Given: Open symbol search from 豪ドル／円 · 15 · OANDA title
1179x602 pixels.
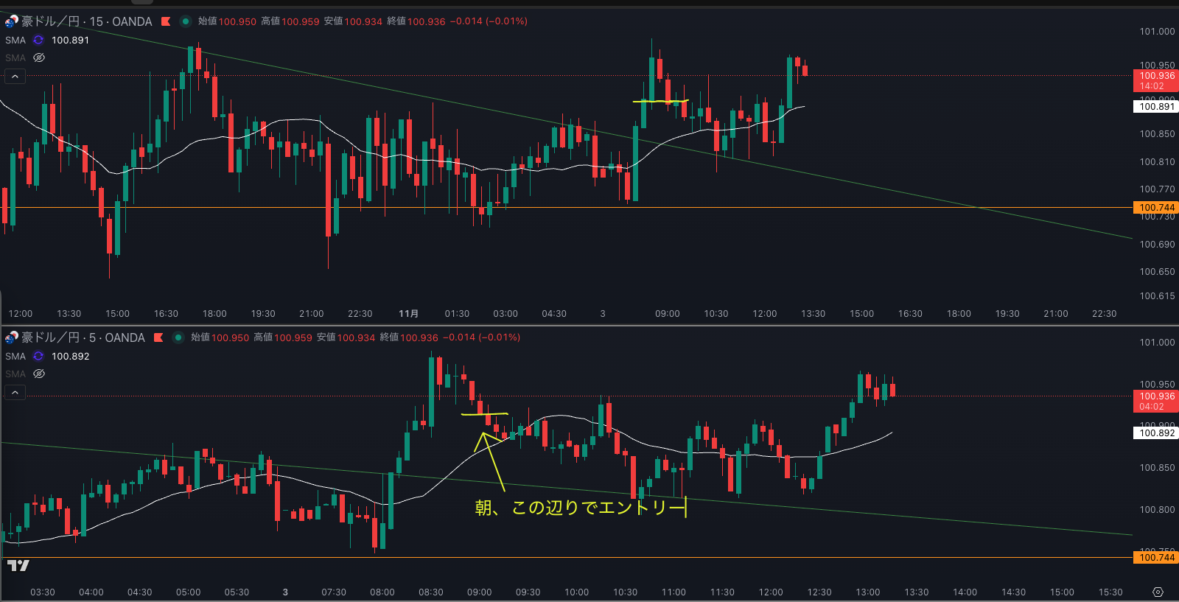Looking at the screenshot, I should coord(86,21).
